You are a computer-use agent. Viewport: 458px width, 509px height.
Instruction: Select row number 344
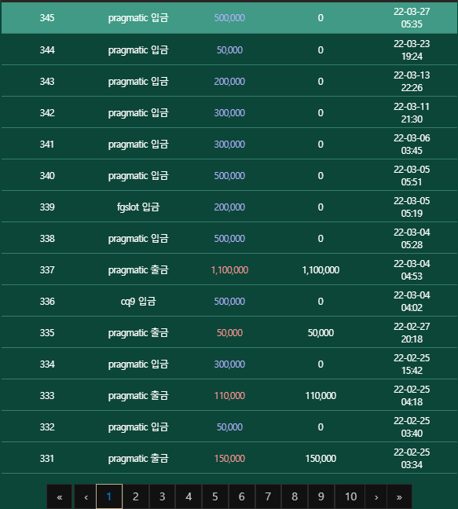[x=47, y=50]
